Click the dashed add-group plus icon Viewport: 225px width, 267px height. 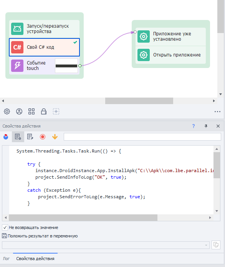point(56,111)
